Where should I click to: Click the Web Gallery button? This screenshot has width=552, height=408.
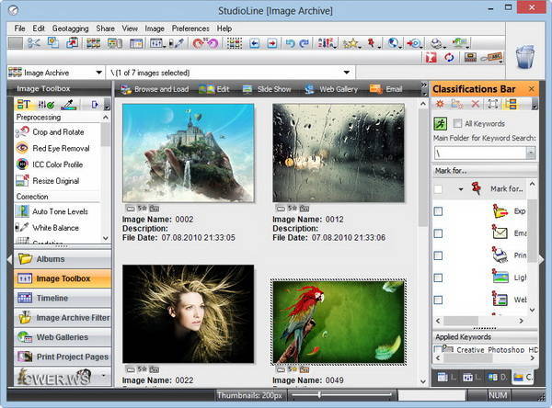point(331,89)
